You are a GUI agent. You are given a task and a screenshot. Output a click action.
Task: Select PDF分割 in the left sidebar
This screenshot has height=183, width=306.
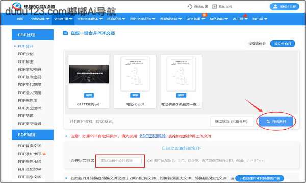pos(25,54)
